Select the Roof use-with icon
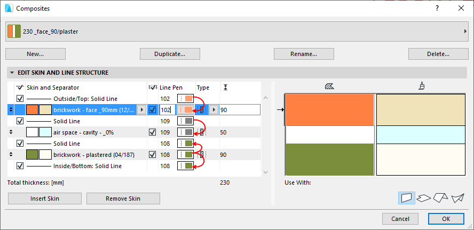This screenshot has width=474, height=230. click(440, 198)
